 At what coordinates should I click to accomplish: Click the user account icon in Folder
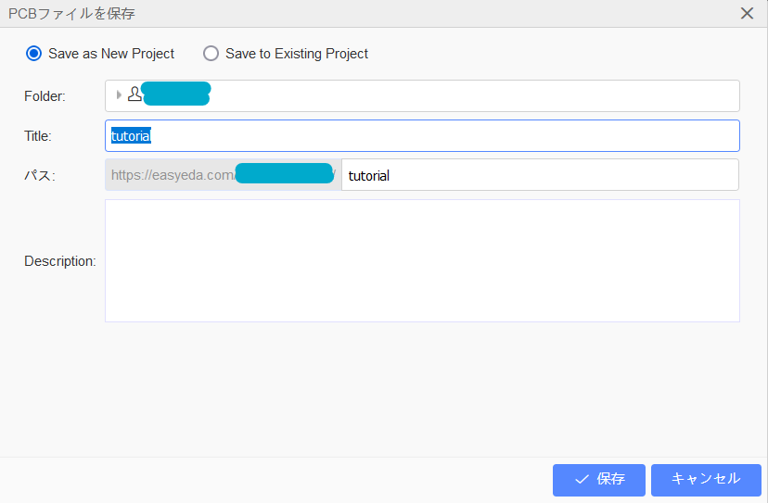(134, 94)
